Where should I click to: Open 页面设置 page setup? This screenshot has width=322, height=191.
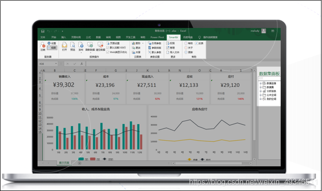113,43
